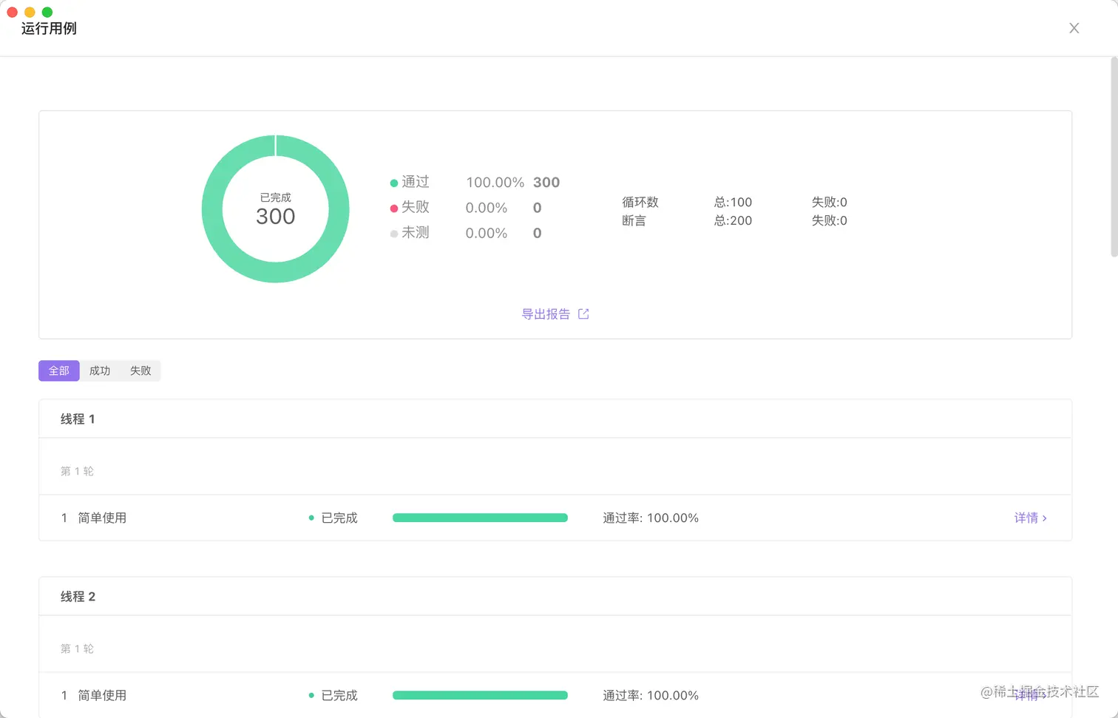Click 第 1 轮 under 线程 1
This screenshot has width=1118, height=718.
click(77, 471)
